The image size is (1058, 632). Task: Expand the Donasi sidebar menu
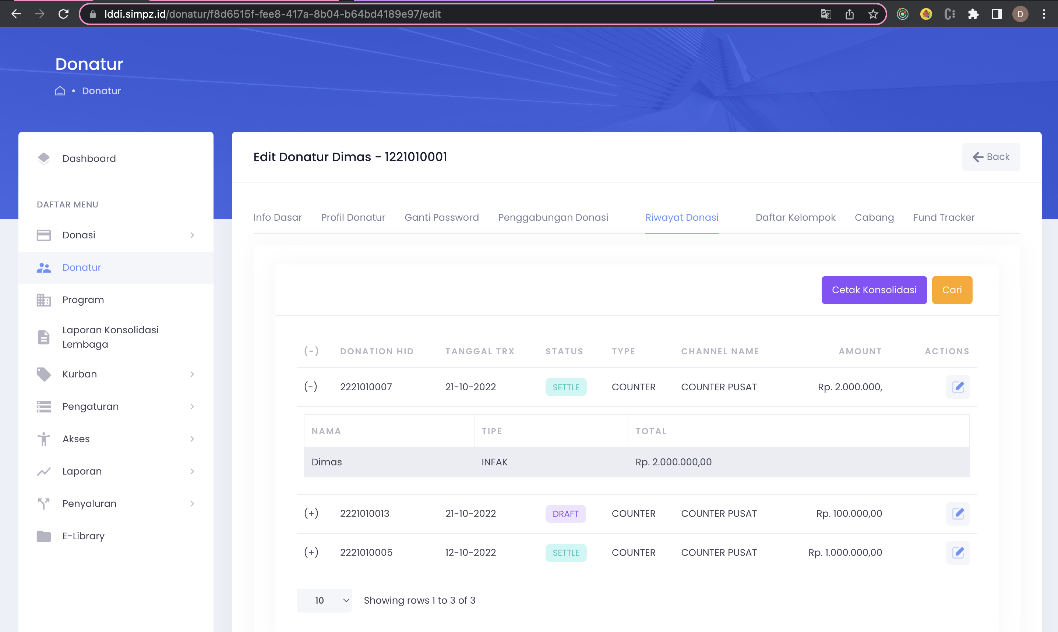[116, 235]
